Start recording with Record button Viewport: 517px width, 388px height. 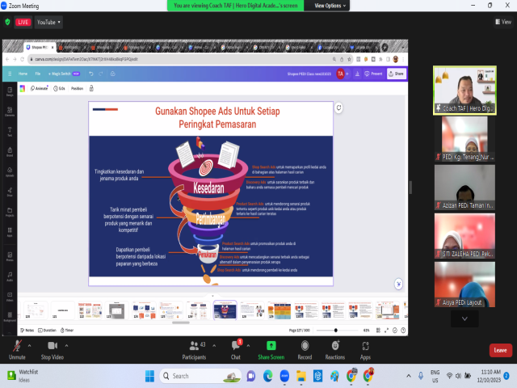point(305,346)
